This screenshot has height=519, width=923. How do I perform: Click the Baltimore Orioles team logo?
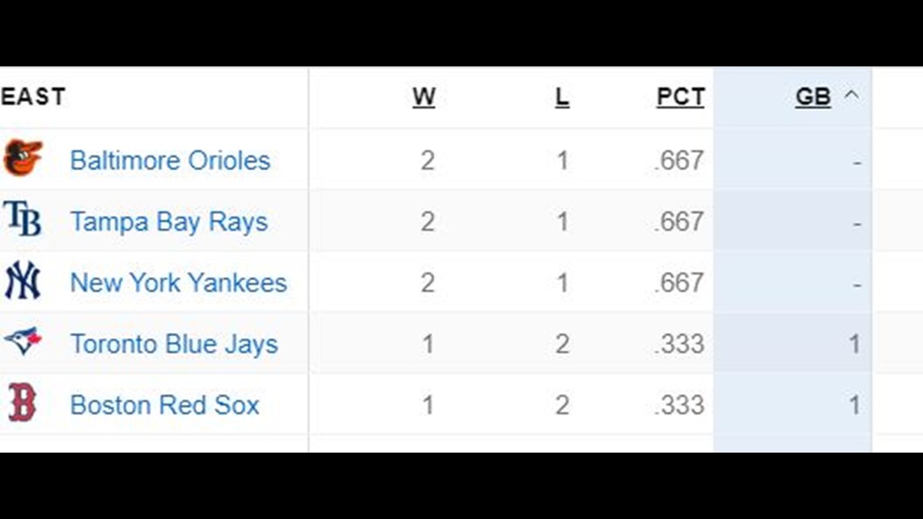coord(23,158)
